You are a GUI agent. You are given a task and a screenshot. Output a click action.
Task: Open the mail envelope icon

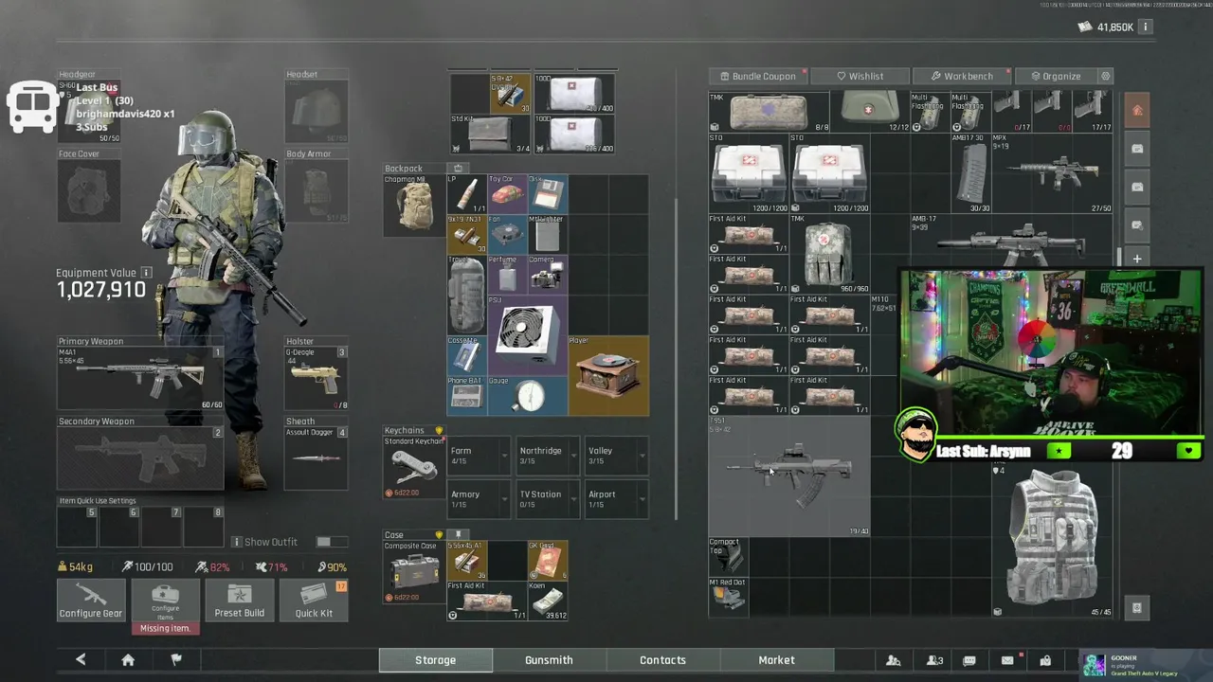tap(1007, 660)
